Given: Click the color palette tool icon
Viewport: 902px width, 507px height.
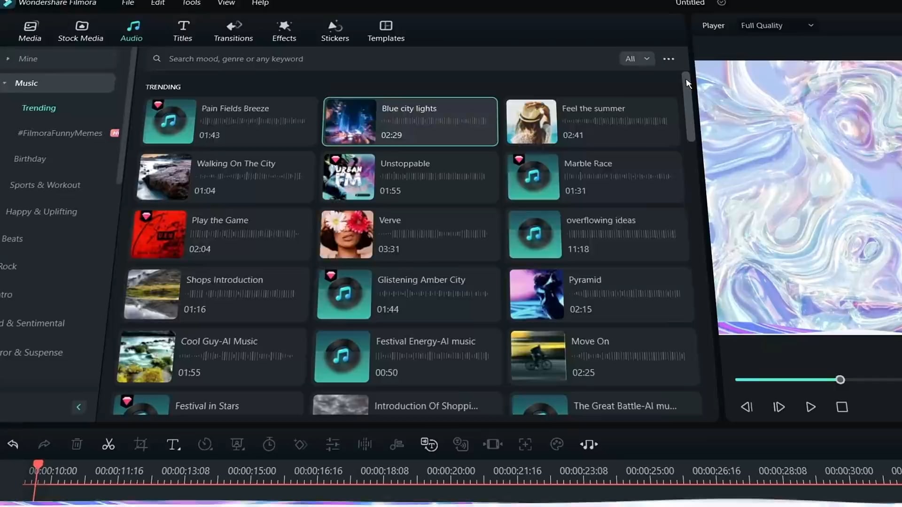Looking at the screenshot, I should (557, 444).
